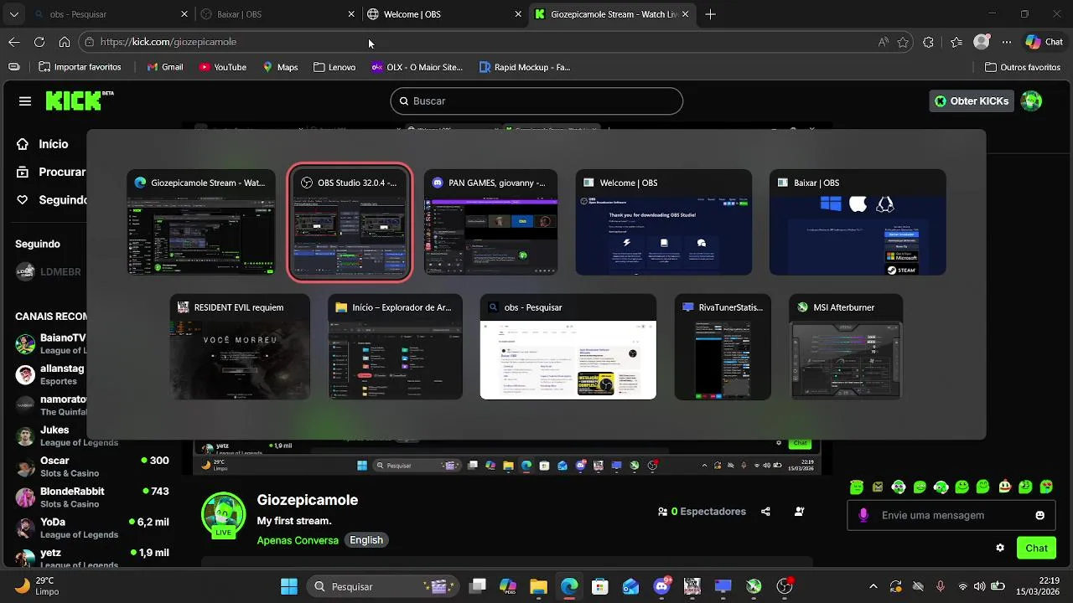Click the Wi-Fi tray icon
This screenshot has width=1073, height=603.
click(962, 586)
